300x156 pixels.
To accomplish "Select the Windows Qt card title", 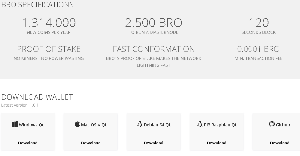I will (31, 125).
